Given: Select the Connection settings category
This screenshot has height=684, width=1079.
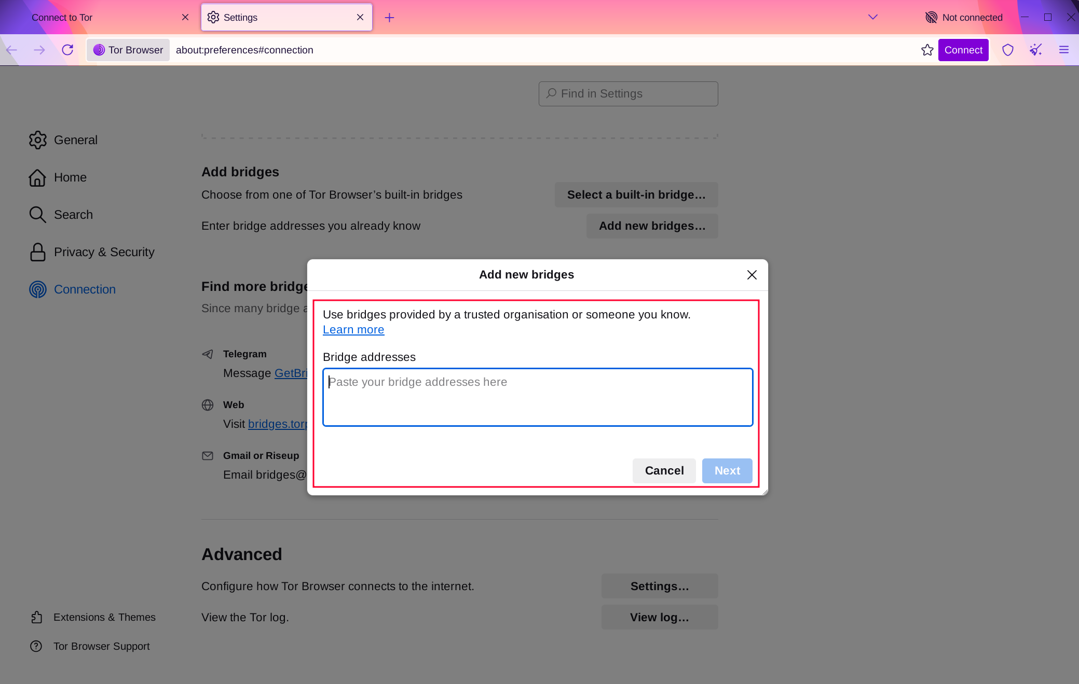Looking at the screenshot, I should [x=72, y=289].
